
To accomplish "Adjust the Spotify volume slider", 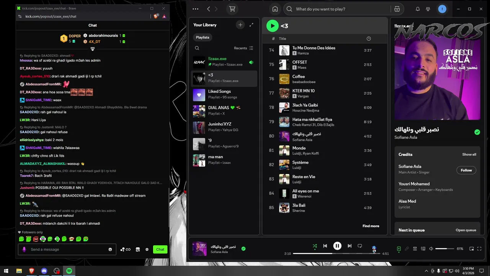I will [444, 249].
